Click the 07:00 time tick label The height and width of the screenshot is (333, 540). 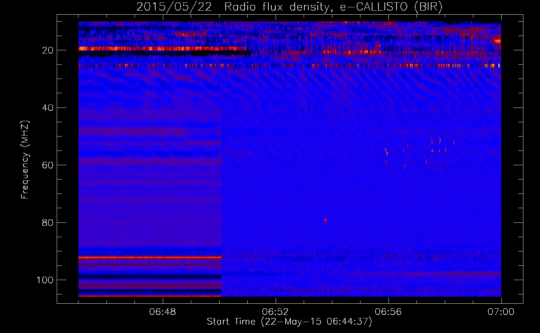point(501,312)
